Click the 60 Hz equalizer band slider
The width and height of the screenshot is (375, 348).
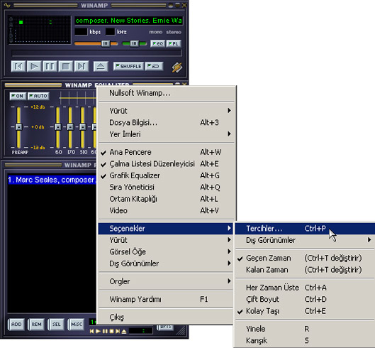click(x=58, y=127)
